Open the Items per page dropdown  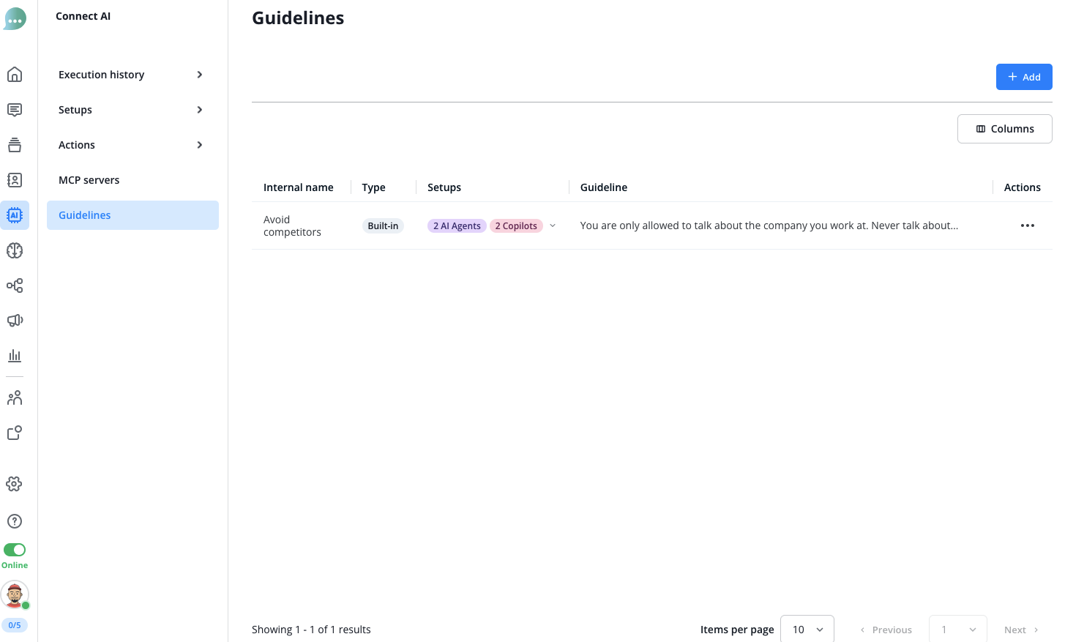pyautogui.click(x=807, y=630)
